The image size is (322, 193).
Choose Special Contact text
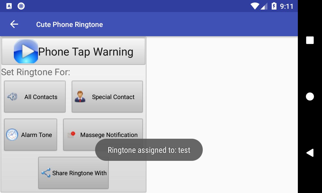pos(113,97)
